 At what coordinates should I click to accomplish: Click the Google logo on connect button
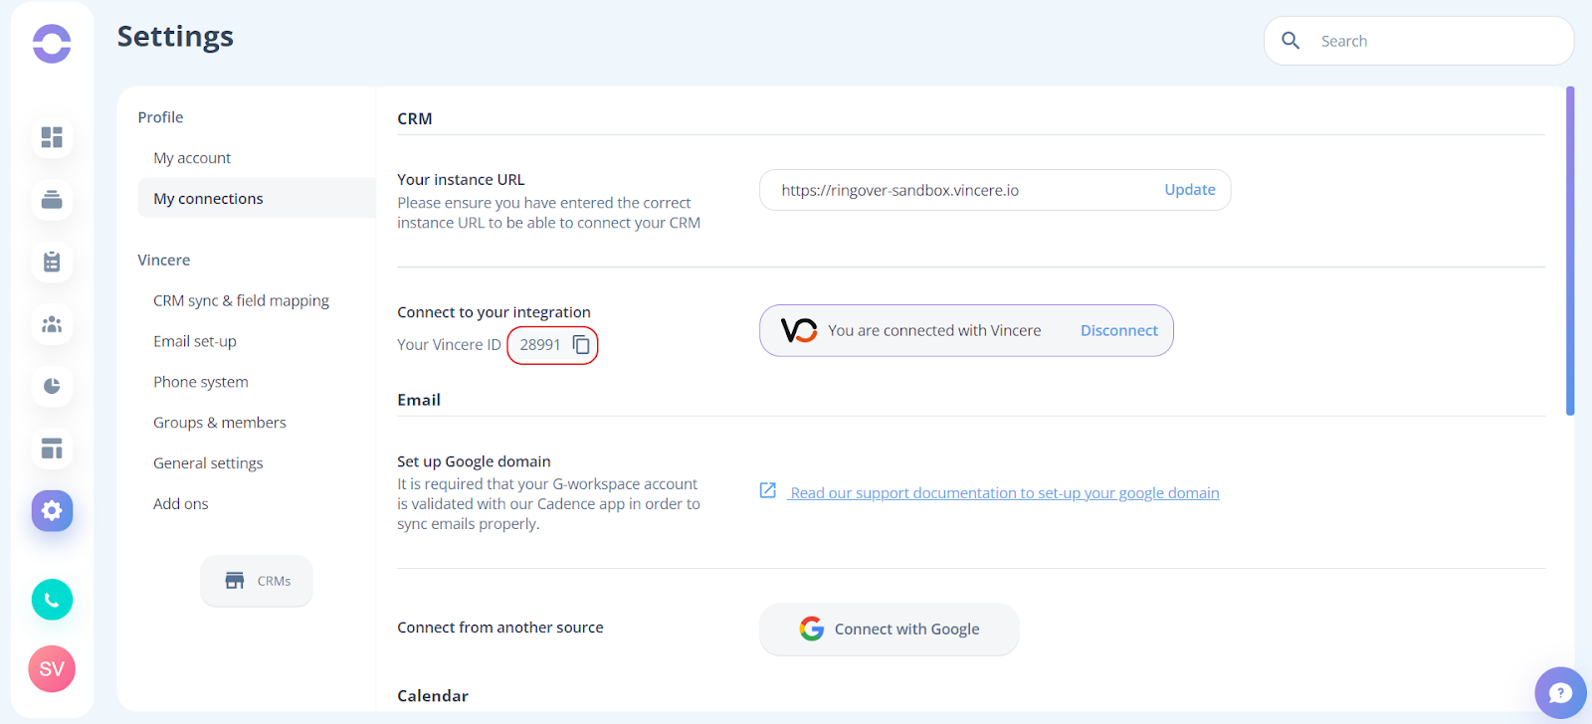pyautogui.click(x=812, y=629)
